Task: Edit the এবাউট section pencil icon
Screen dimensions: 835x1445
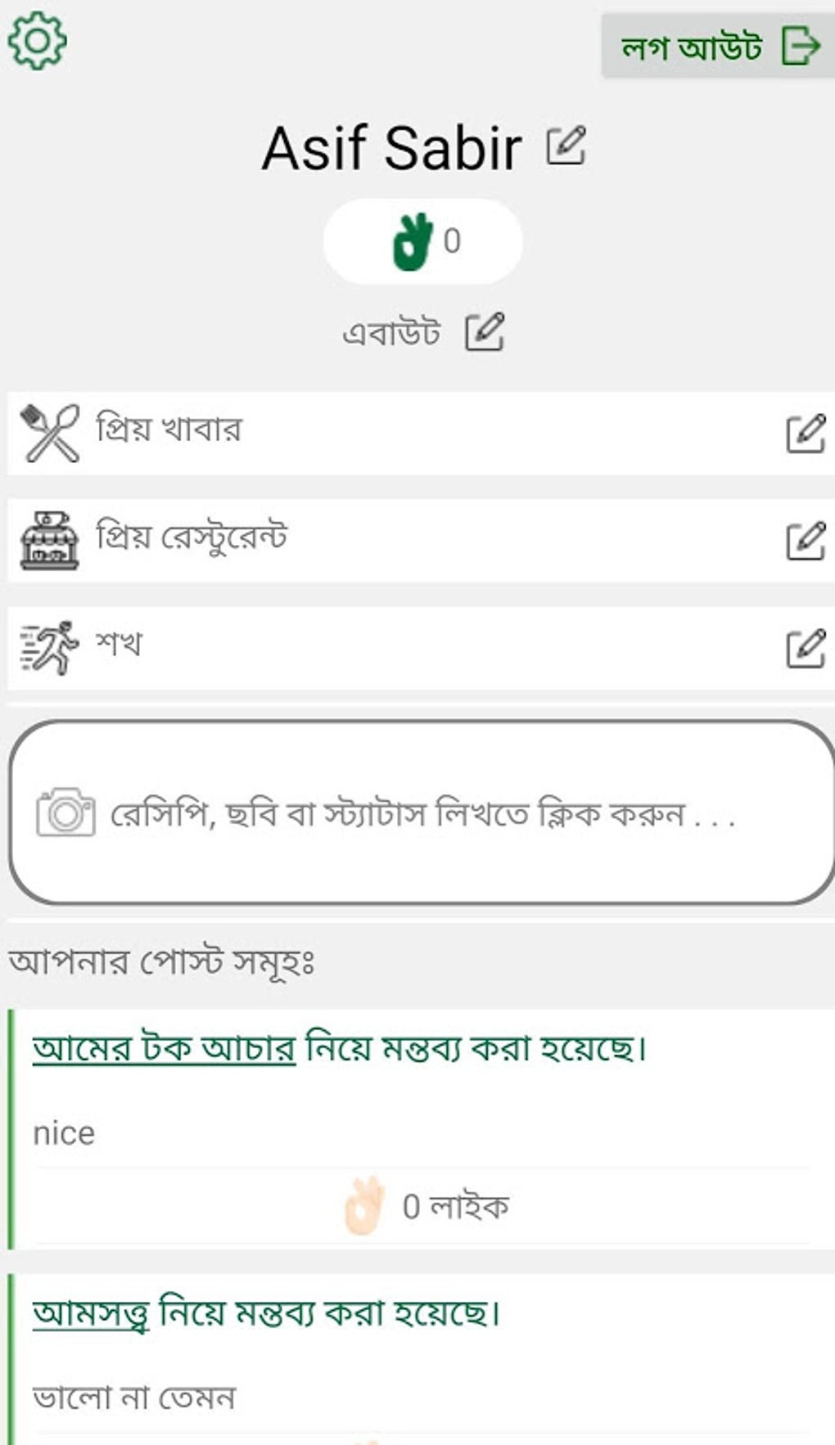Action: [485, 332]
